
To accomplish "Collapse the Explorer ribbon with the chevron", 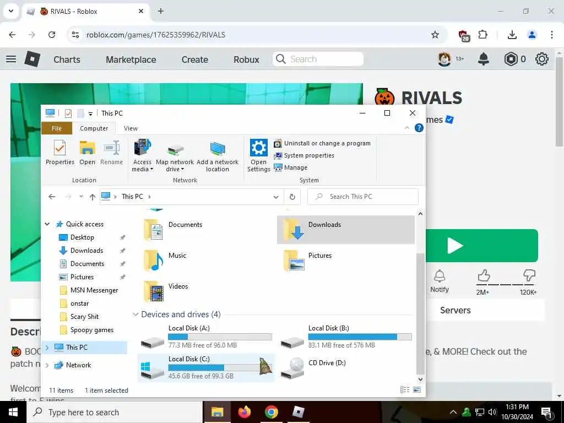I will click(x=407, y=128).
